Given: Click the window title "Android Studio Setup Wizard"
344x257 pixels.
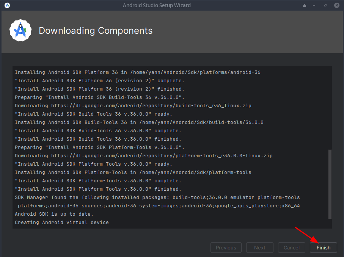Looking at the screenshot, I should click(157, 5).
